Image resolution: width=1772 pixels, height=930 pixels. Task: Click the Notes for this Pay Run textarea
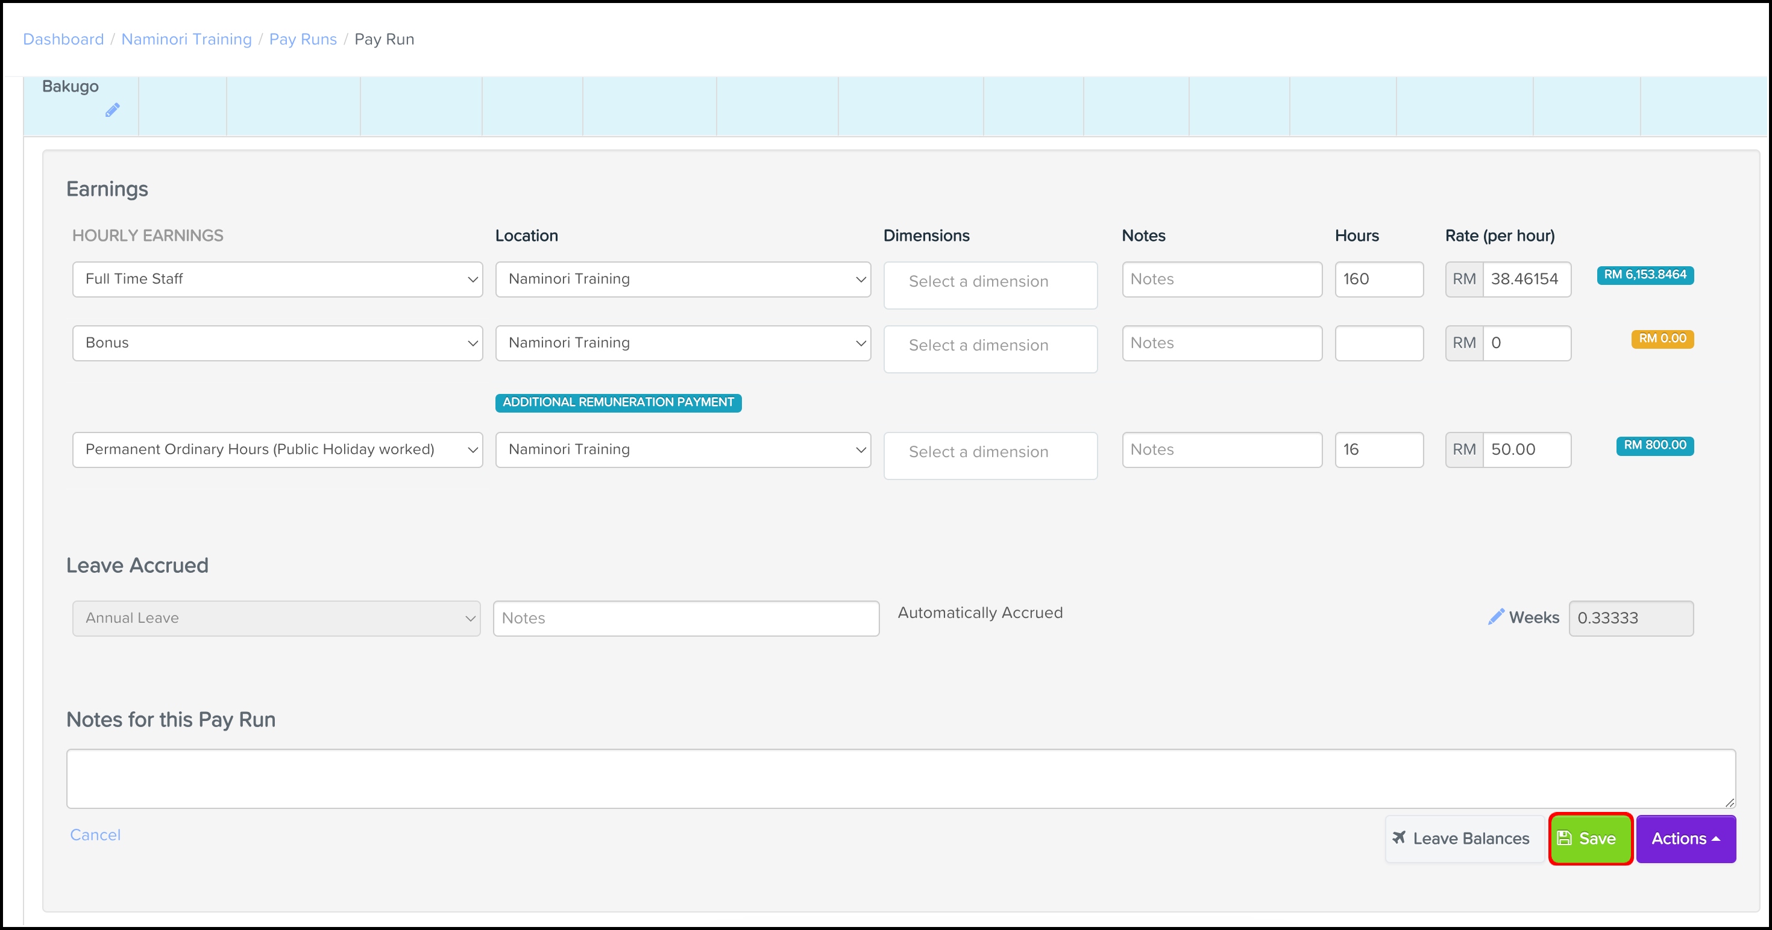coord(900,778)
